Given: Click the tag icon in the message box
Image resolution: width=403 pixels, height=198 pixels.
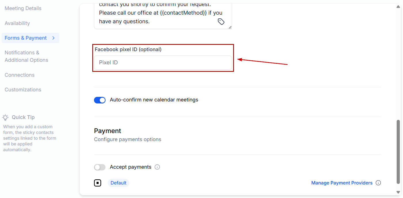Looking at the screenshot, I should (221, 22).
